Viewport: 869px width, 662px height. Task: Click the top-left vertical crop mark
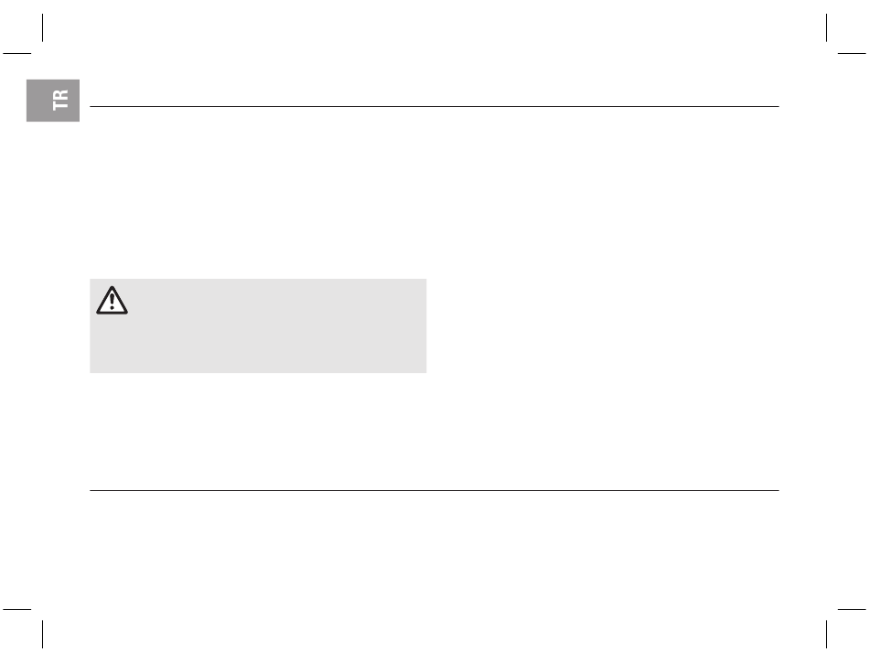(42, 27)
